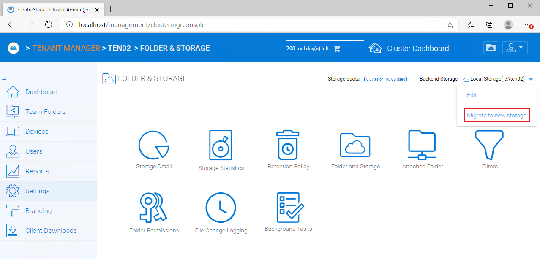
Task: Click the 700 trial day(s) left text
Action: [308, 49]
